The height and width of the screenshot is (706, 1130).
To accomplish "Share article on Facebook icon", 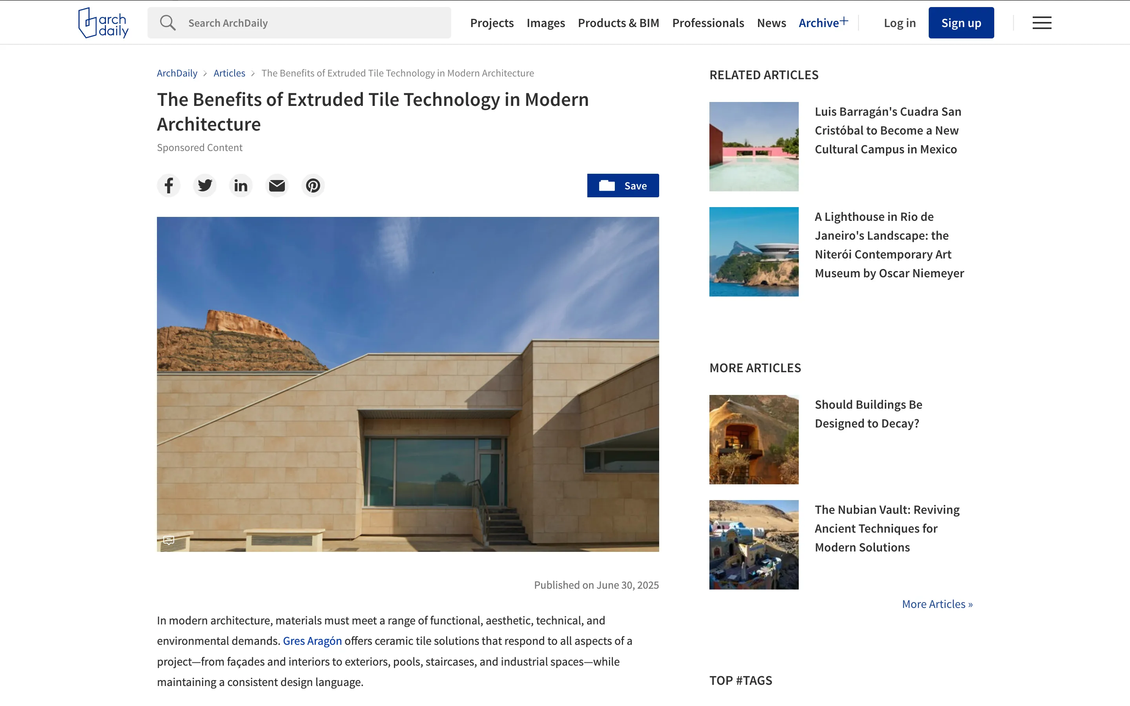I will coord(169,186).
